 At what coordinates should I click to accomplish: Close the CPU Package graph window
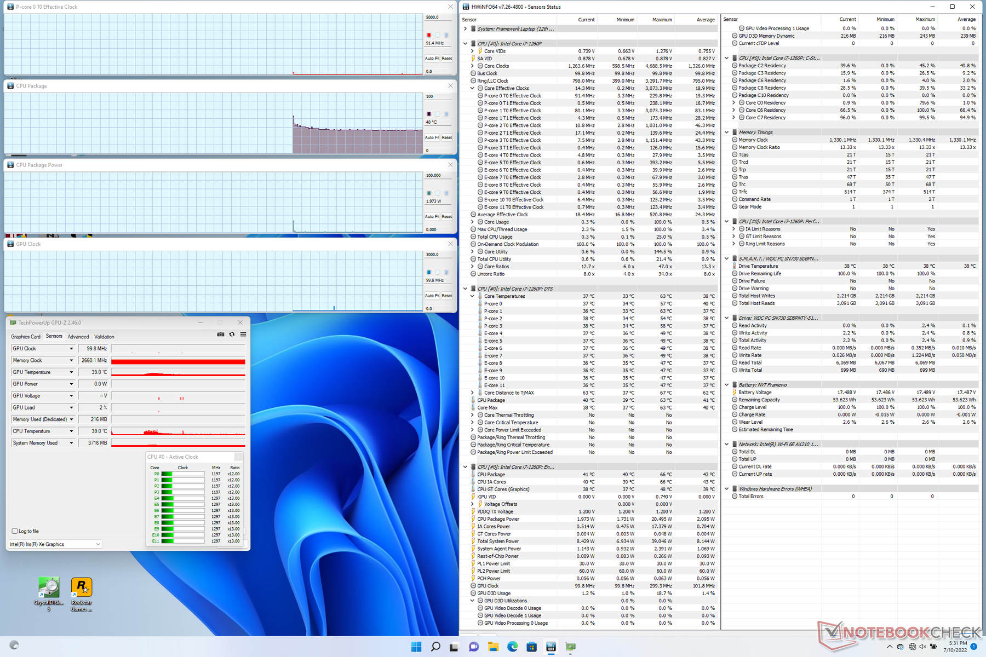pos(451,86)
